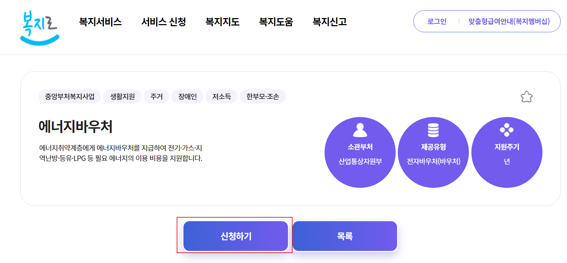The width and height of the screenshot is (567, 263).
Task: Open the 복지신고 menu
Action: 330,22
